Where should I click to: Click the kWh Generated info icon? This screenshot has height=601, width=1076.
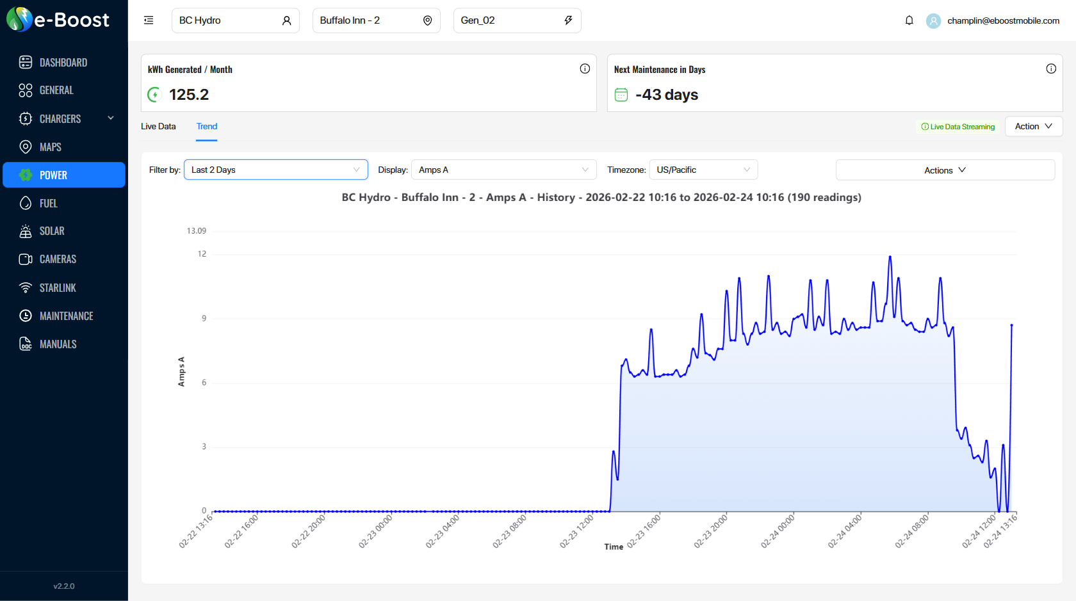[585, 68]
